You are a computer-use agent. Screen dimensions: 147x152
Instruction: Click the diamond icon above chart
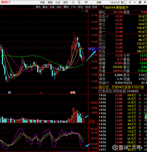pos(82,11)
